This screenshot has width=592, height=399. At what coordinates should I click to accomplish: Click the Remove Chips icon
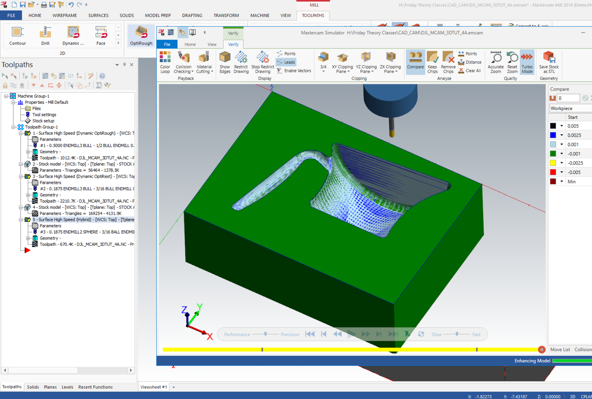tap(448, 62)
